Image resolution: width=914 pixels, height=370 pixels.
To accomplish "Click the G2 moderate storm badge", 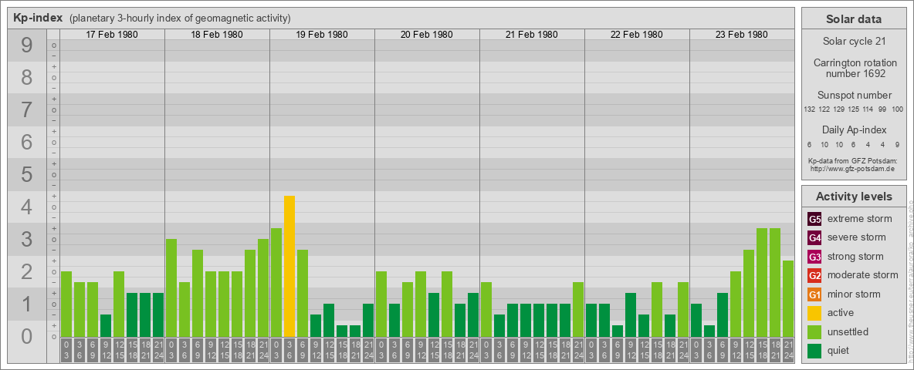I will tap(814, 275).
